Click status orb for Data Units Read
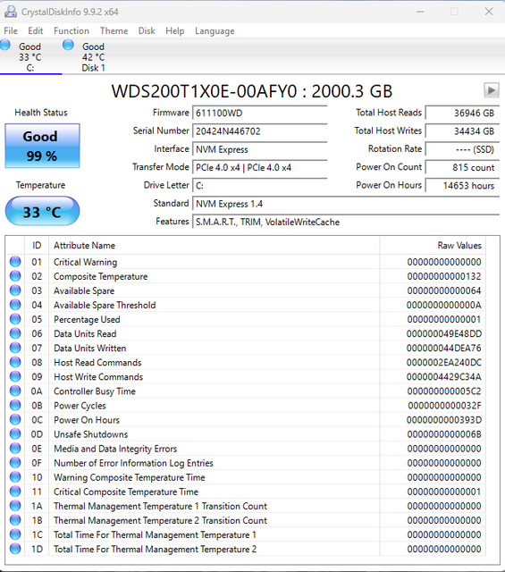505x572 pixels. point(15,333)
